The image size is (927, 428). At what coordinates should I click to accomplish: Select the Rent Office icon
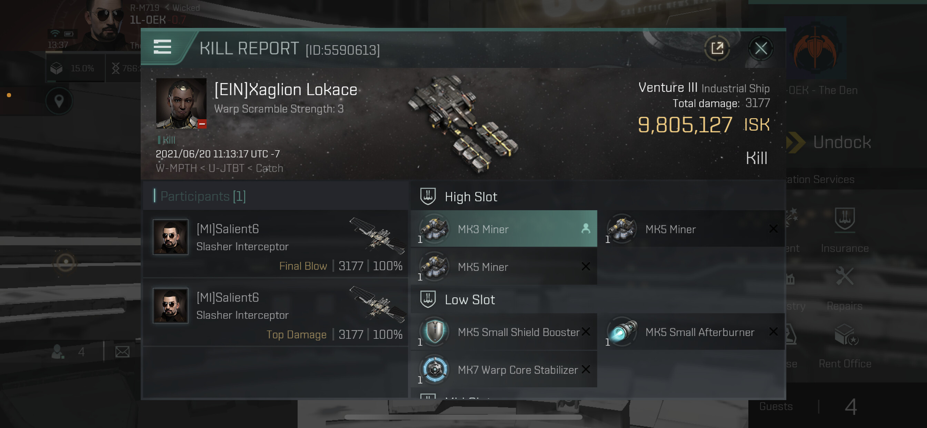click(845, 335)
